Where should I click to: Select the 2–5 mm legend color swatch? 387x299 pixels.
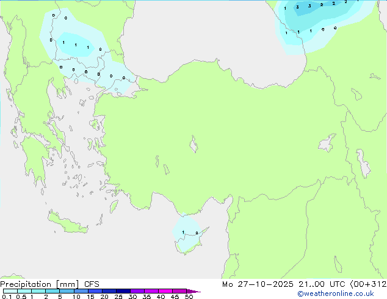coord(52,291)
